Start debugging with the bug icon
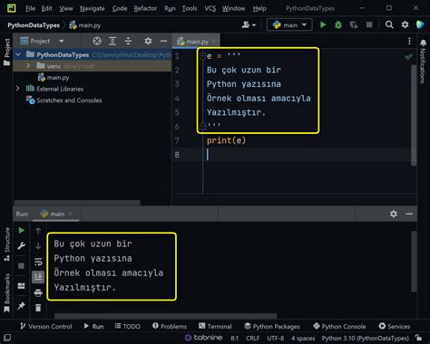Image resolution: width=430 pixels, height=344 pixels. [x=338, y=24]
